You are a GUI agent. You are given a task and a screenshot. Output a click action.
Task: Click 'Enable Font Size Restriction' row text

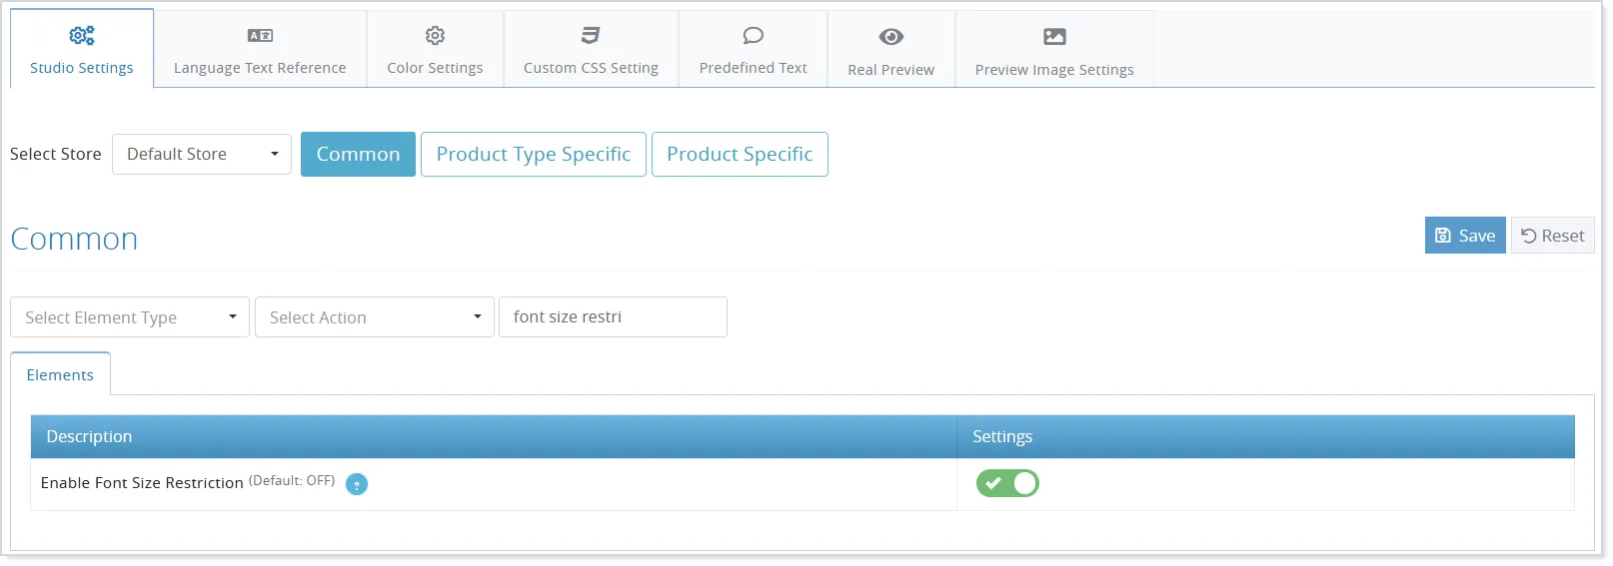(x=142, y=483)
